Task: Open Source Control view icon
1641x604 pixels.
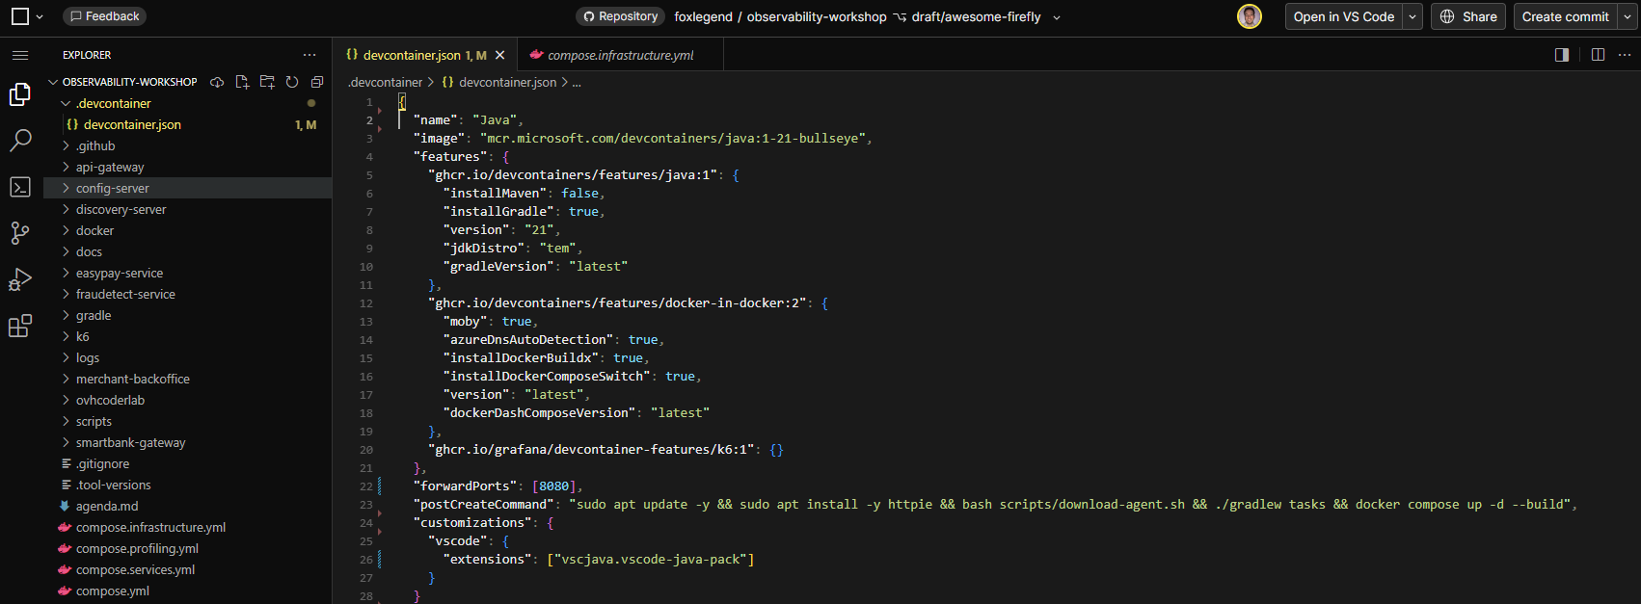Action: (x=20, y=233)
